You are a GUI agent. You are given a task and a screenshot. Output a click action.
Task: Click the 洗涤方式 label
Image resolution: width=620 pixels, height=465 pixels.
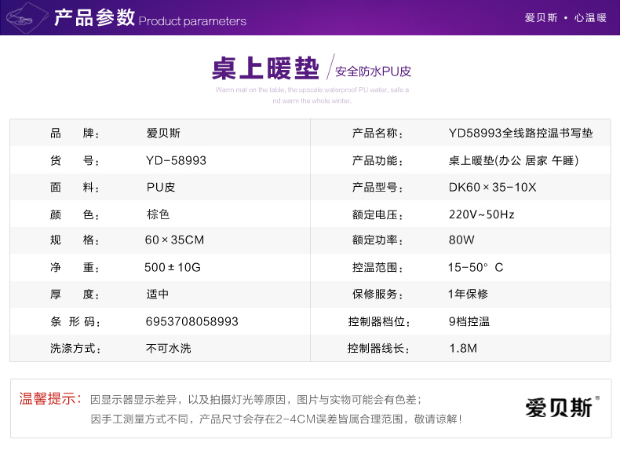[x=75, y=348]
